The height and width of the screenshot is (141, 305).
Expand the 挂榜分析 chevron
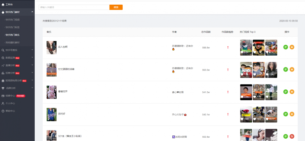(x=32, y=72)
